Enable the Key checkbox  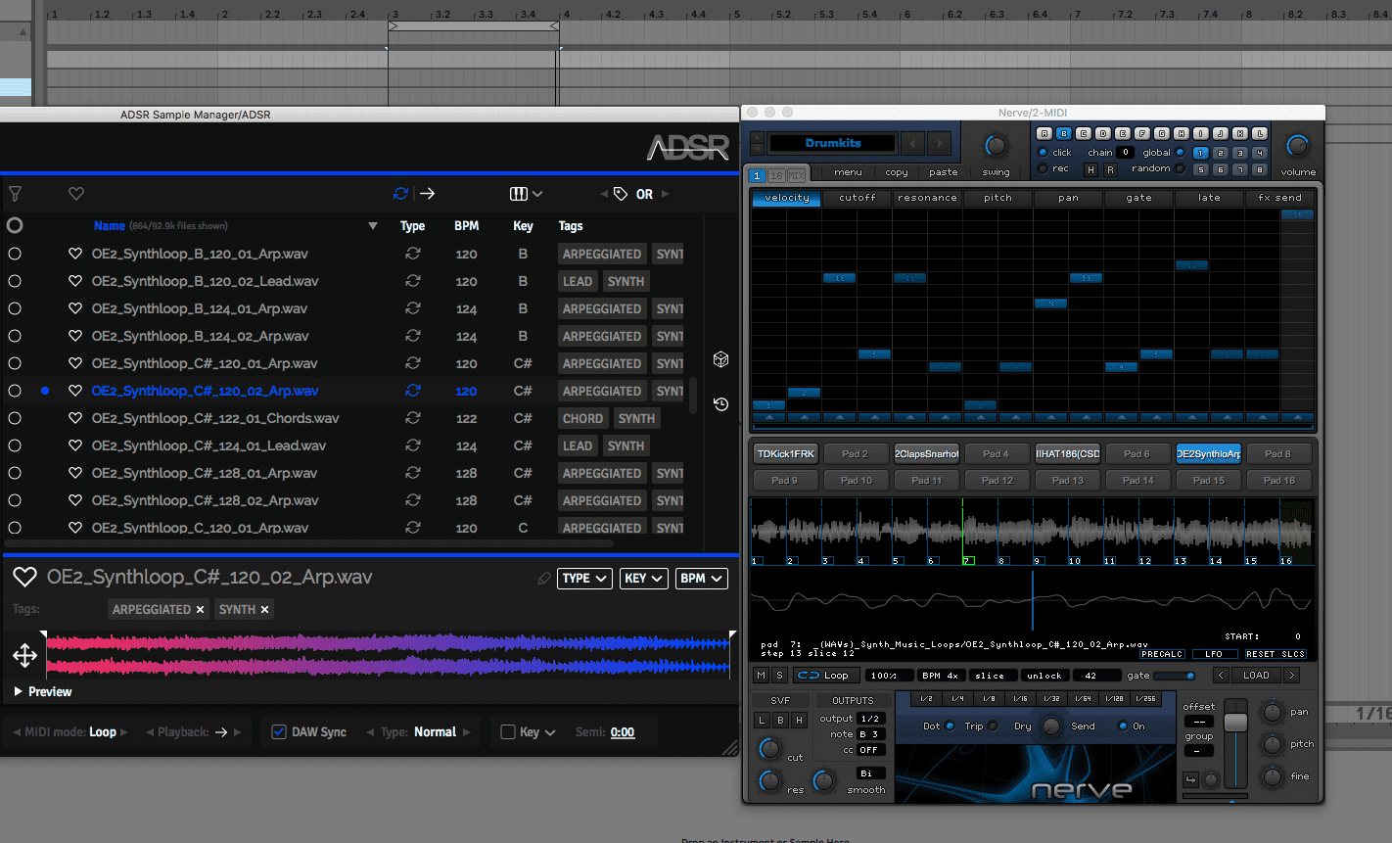click(x=507, y=732)
